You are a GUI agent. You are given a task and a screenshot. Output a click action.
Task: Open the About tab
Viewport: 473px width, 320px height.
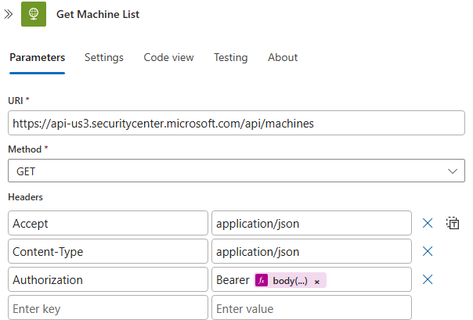coord(283,58)
